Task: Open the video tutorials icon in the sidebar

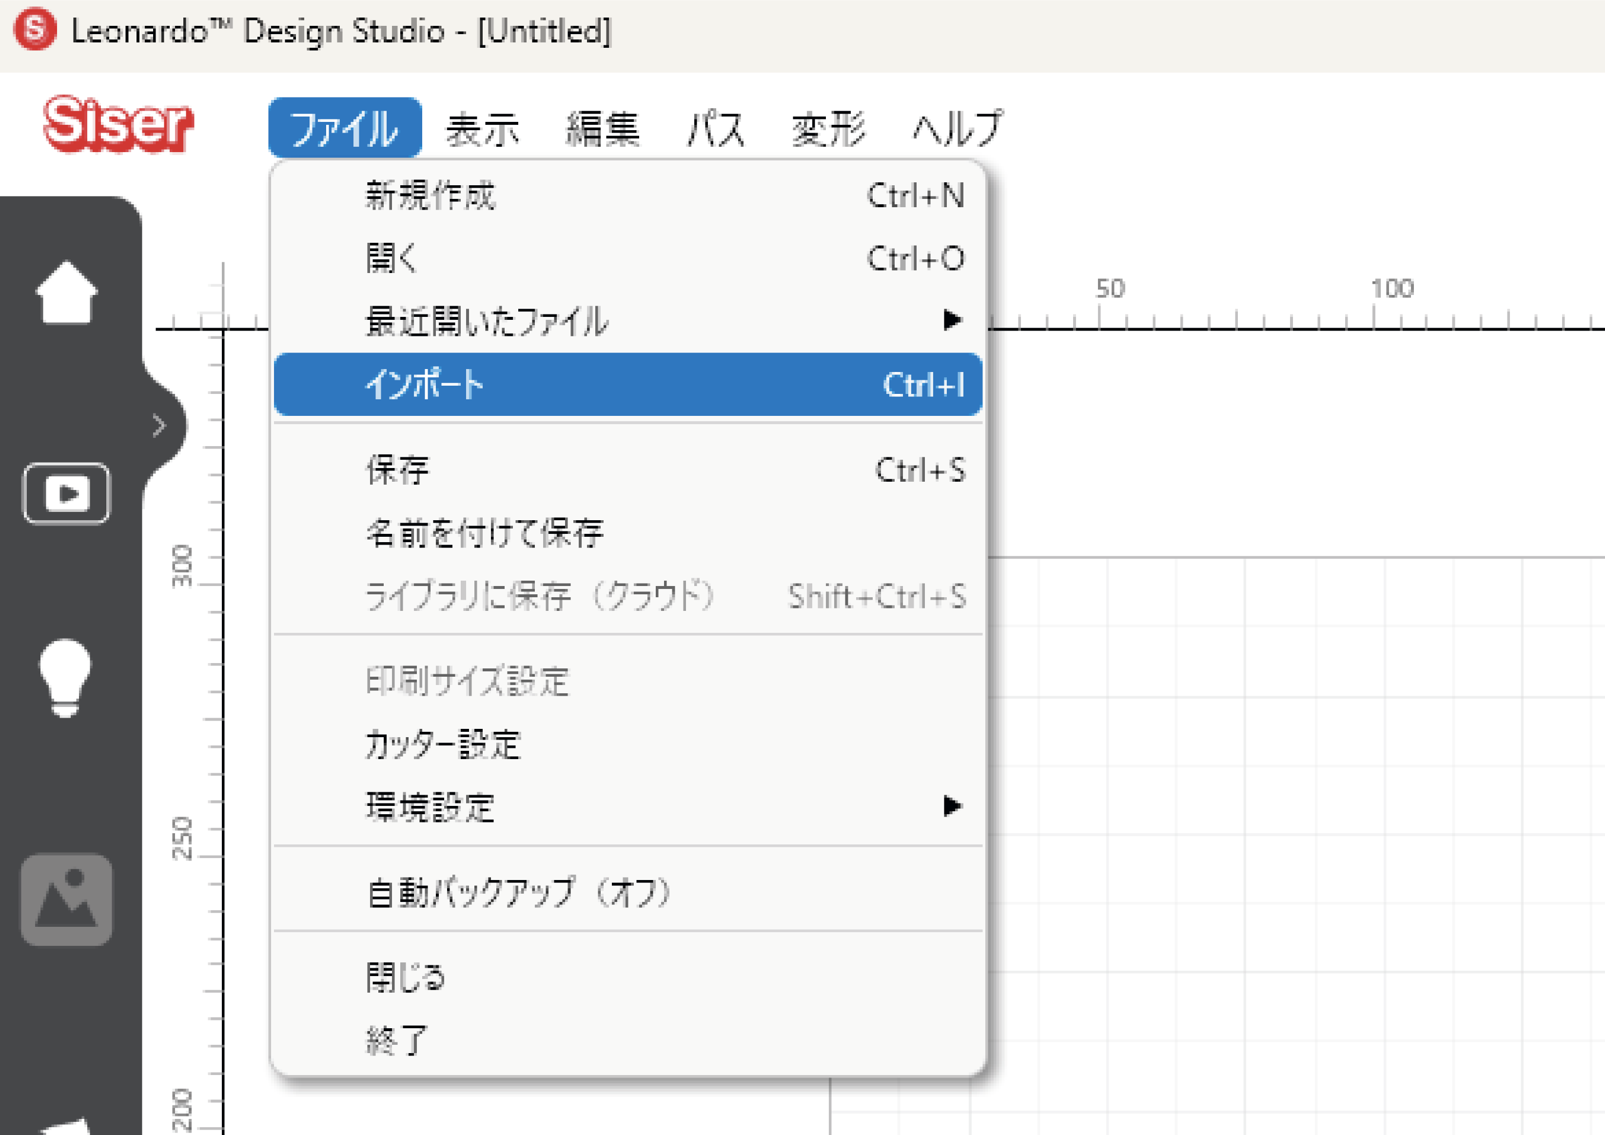Action: click(x=66, y=493)
